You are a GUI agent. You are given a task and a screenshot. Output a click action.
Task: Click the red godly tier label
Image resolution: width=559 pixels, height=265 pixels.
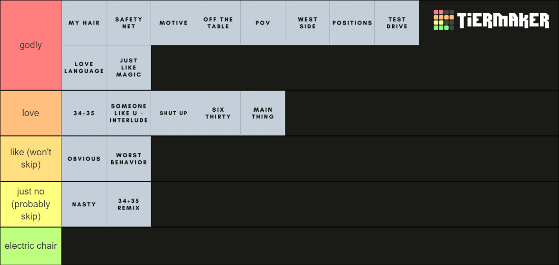pos(31,45)
